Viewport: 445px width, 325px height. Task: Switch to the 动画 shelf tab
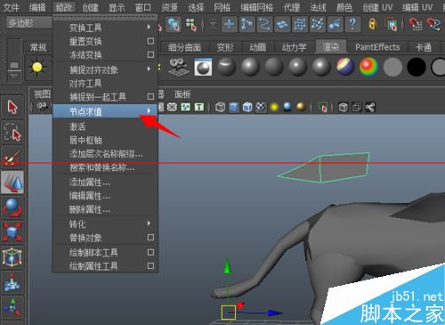click(257, 47)
